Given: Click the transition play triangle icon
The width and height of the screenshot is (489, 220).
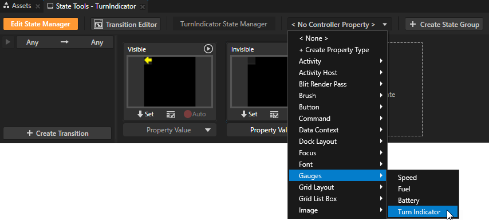Looking at the screenshot, I should pyautogui.click(x=8, y=42).
